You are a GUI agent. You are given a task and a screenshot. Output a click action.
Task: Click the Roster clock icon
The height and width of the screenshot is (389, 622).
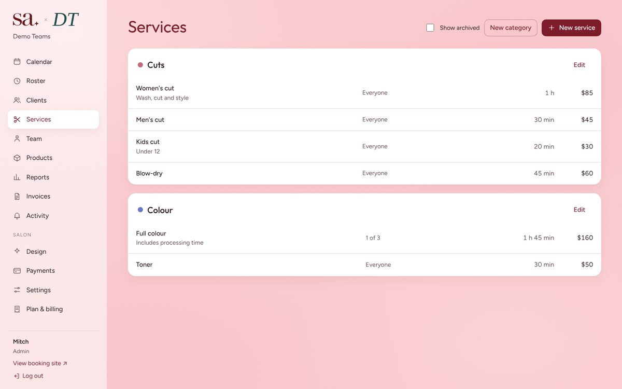[x=17, y=81]
